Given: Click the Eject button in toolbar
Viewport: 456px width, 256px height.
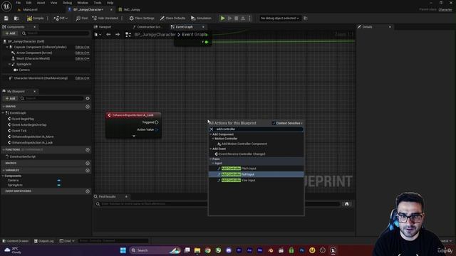Looking at the screenshot, I should [243, 18].
